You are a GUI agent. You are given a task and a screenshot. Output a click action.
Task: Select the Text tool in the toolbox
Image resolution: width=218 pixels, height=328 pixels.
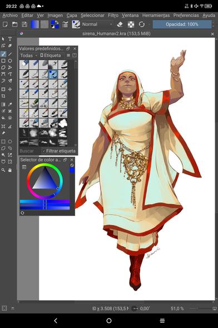pyautogui.click(x=10, y=39)
